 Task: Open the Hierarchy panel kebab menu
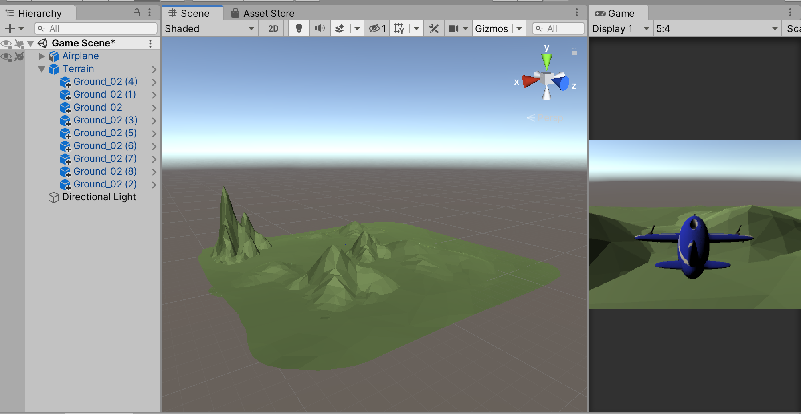[x=150, y=13]
